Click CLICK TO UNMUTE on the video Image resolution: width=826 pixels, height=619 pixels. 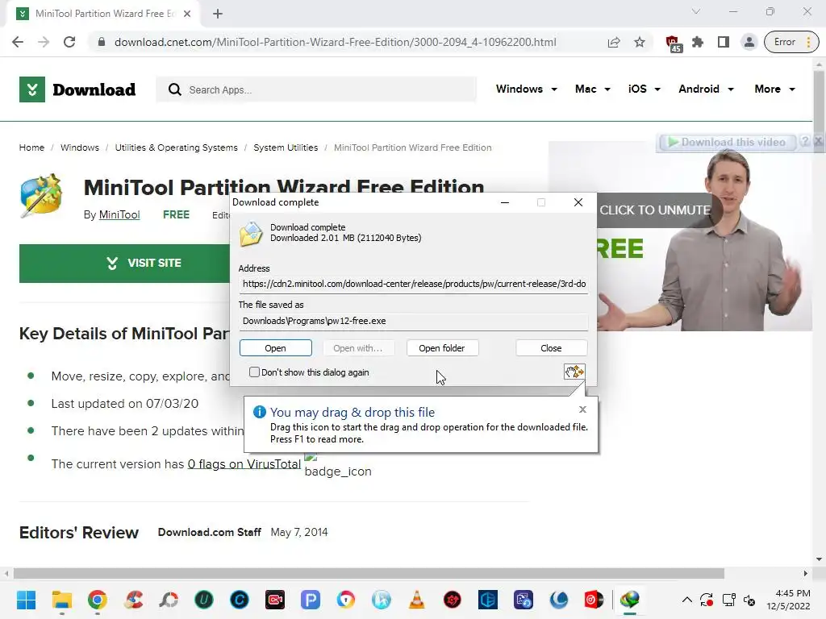coord(654,210)
